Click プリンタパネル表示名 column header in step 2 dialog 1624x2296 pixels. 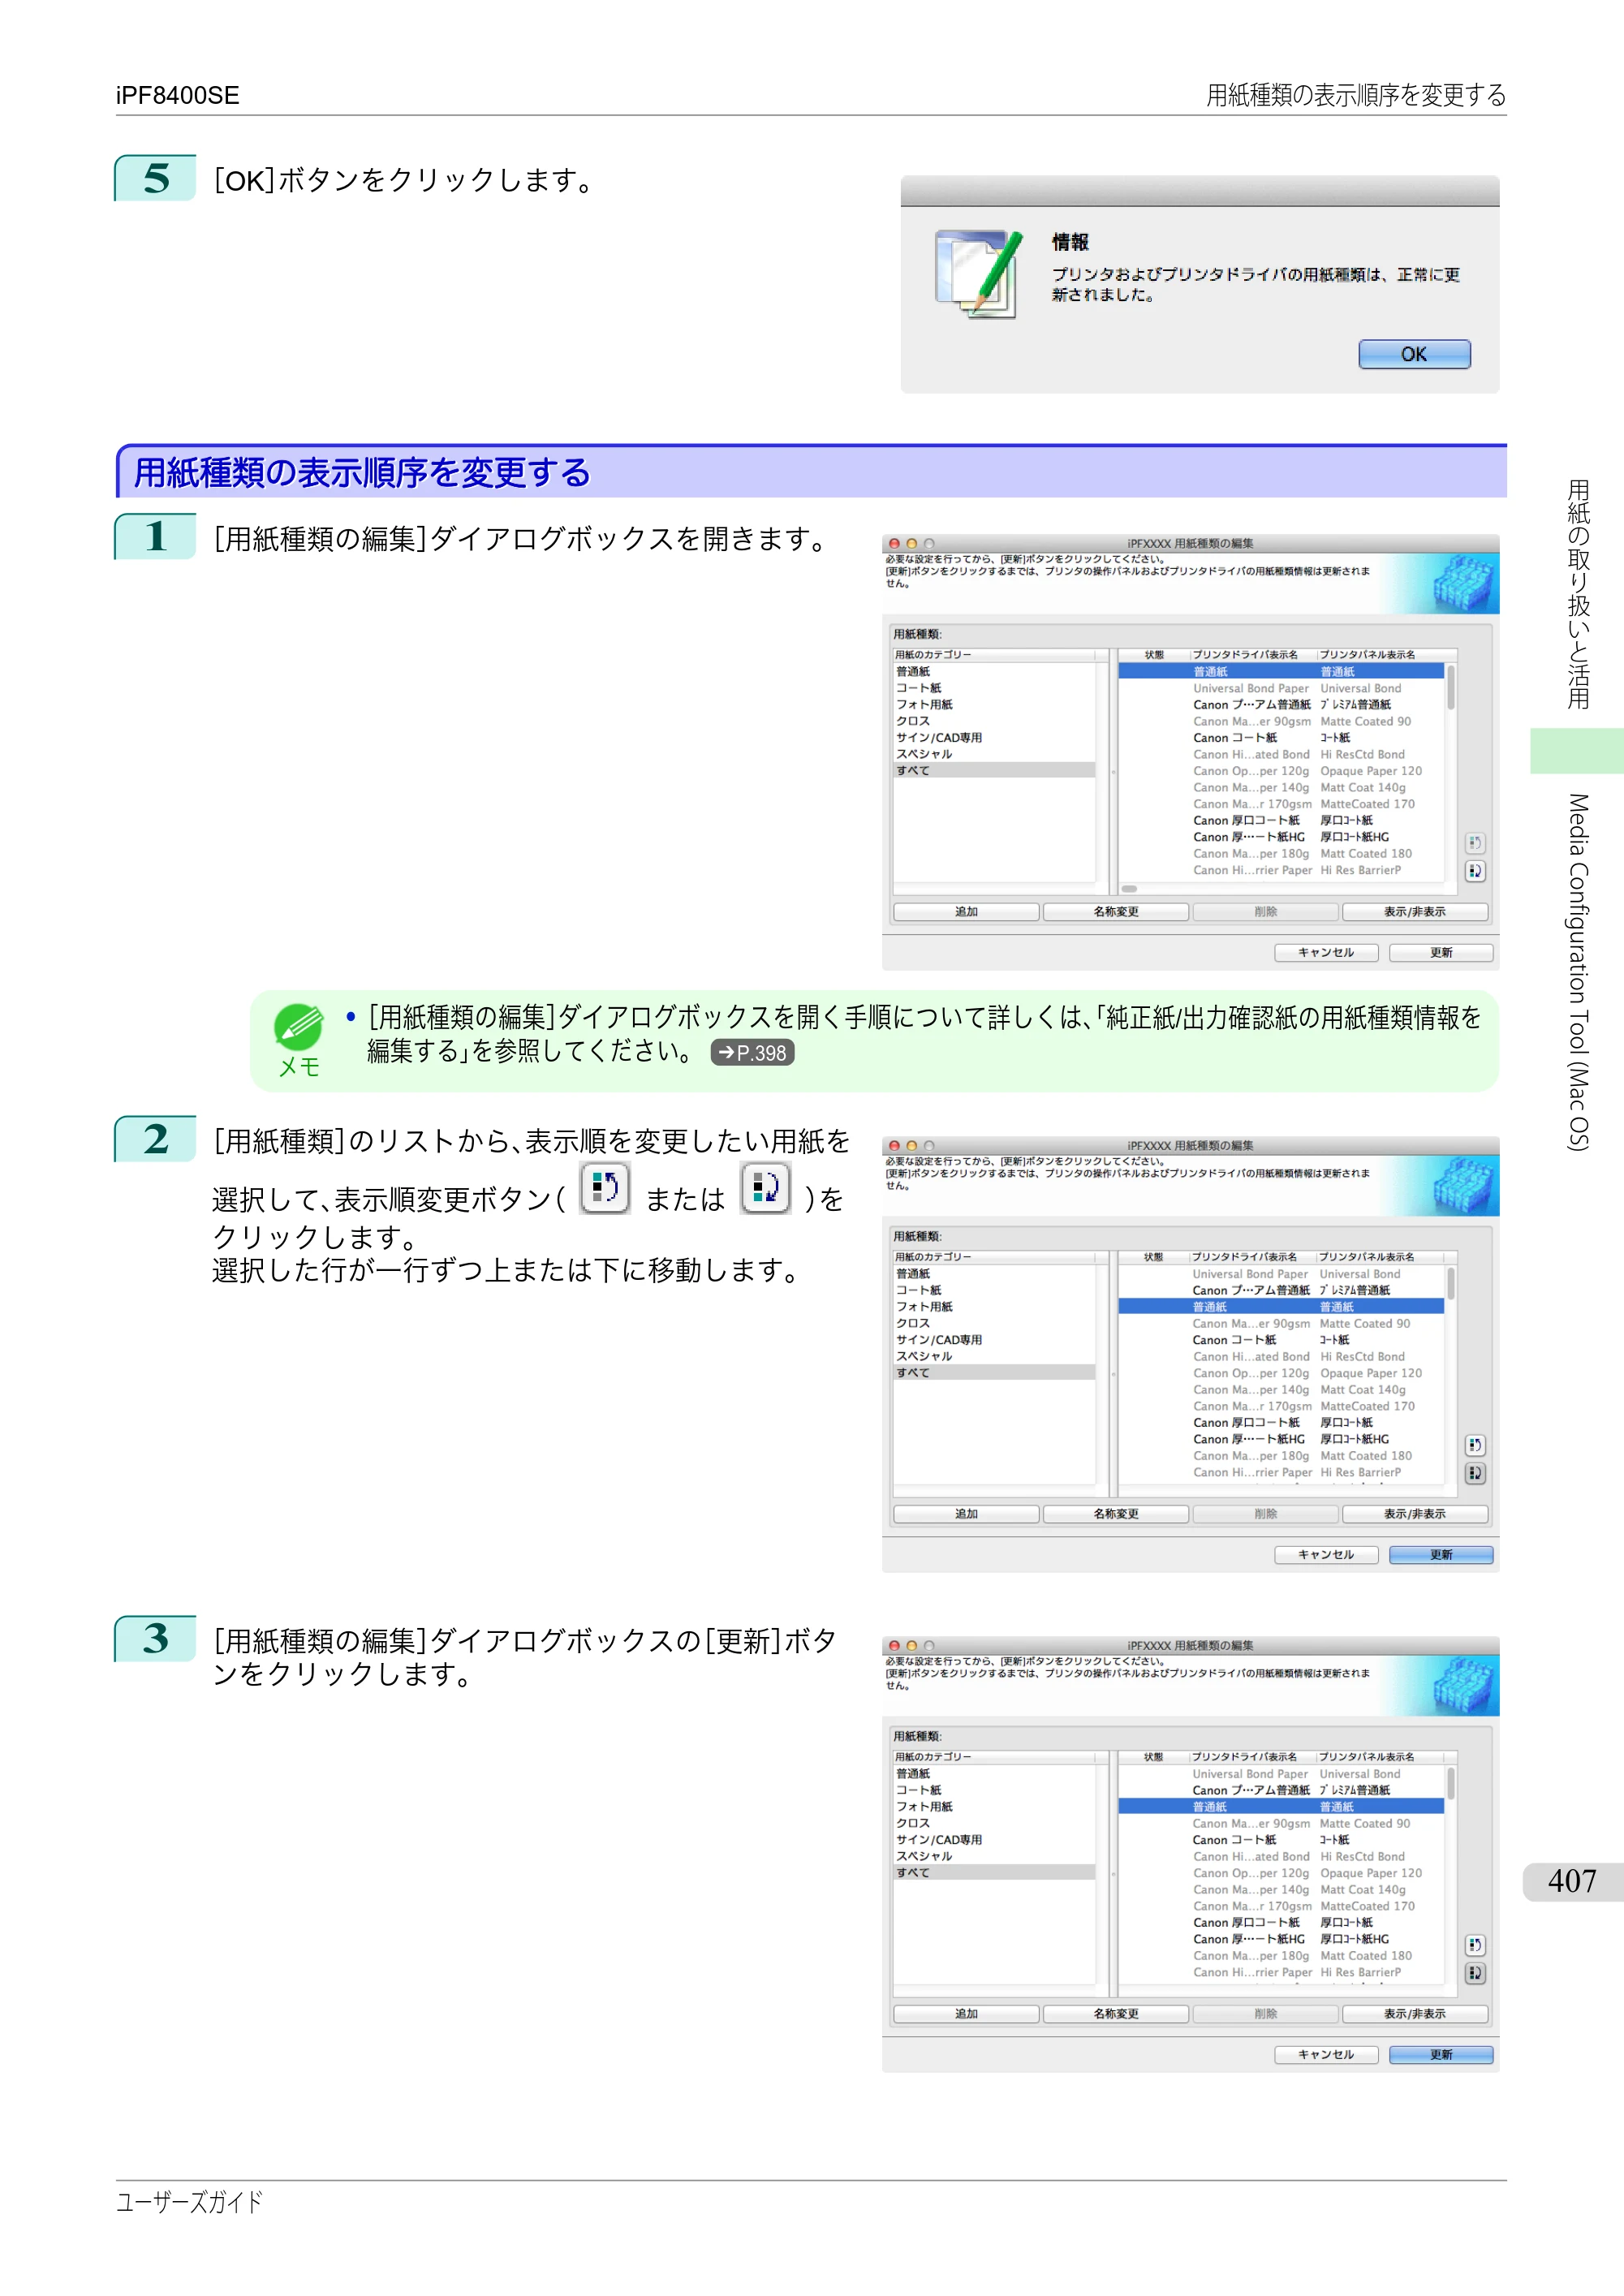click(x=1380, y=1257)
